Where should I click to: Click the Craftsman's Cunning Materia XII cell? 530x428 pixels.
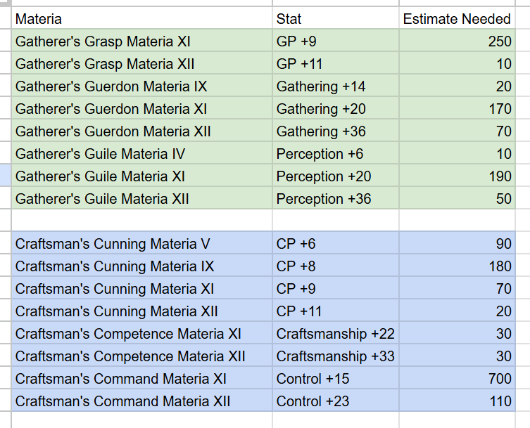(x=142, y=311)
